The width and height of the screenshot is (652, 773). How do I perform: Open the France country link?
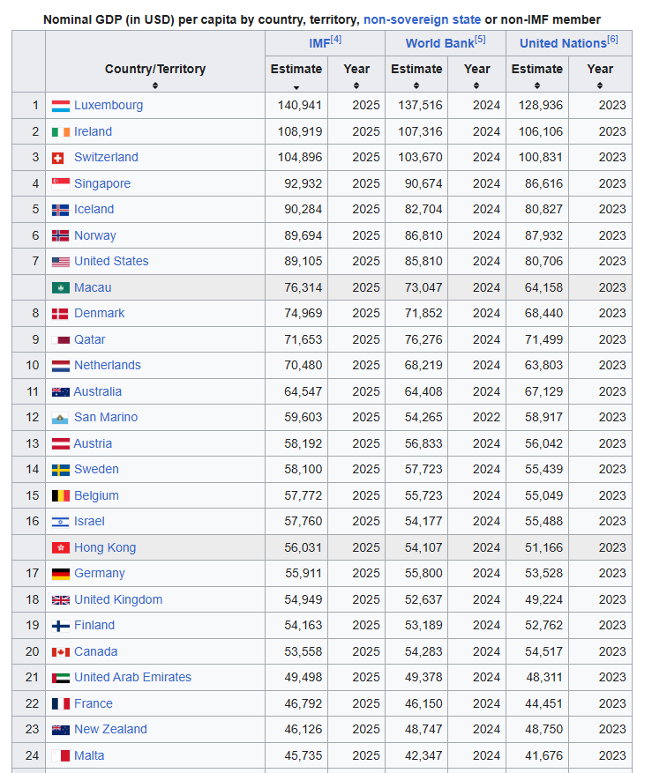(94, 704)
